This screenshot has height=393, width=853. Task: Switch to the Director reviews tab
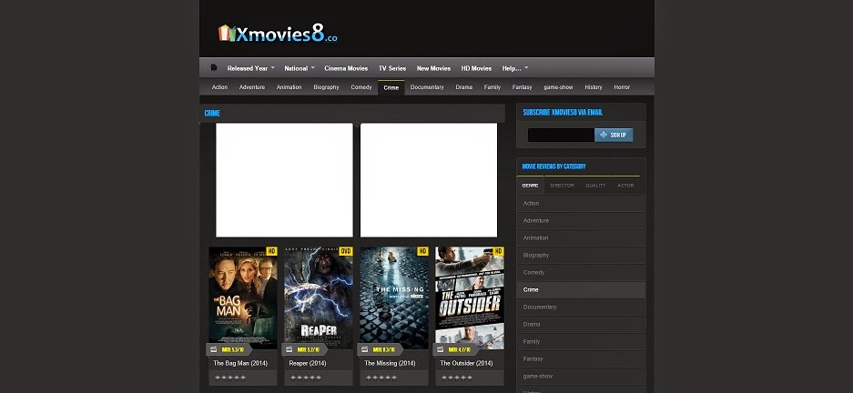(x=562, y=186)
